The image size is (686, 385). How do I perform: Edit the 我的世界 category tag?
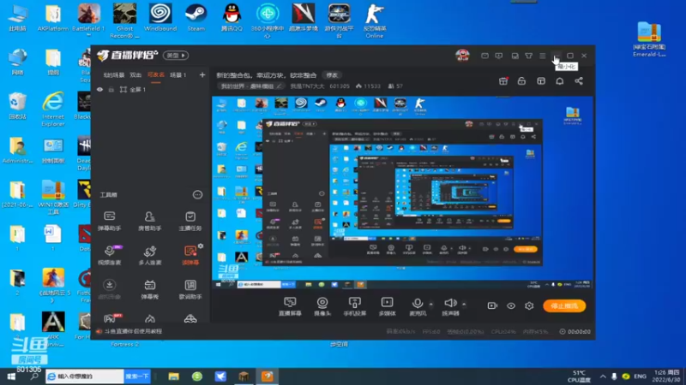click(250, 86)
